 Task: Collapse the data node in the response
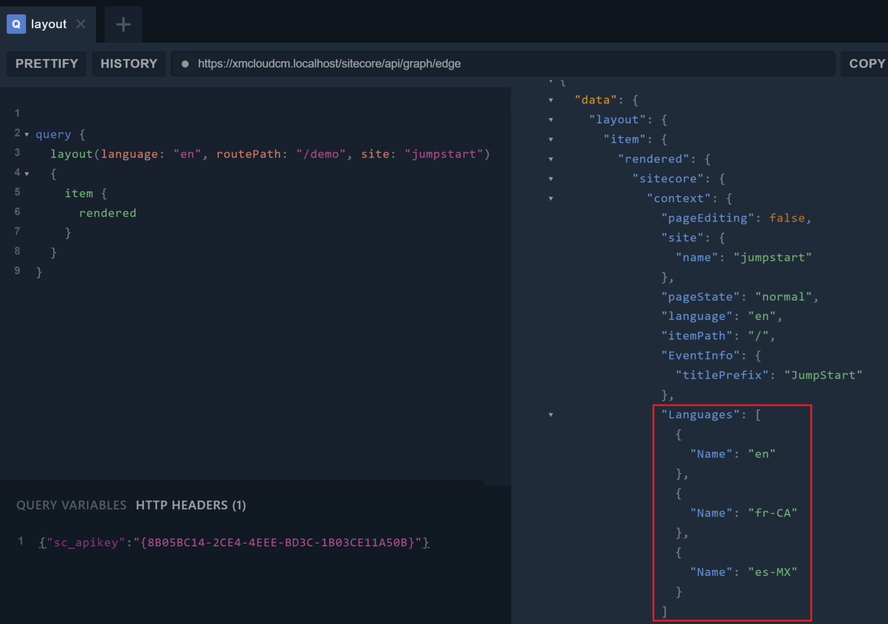pos(551,99)
